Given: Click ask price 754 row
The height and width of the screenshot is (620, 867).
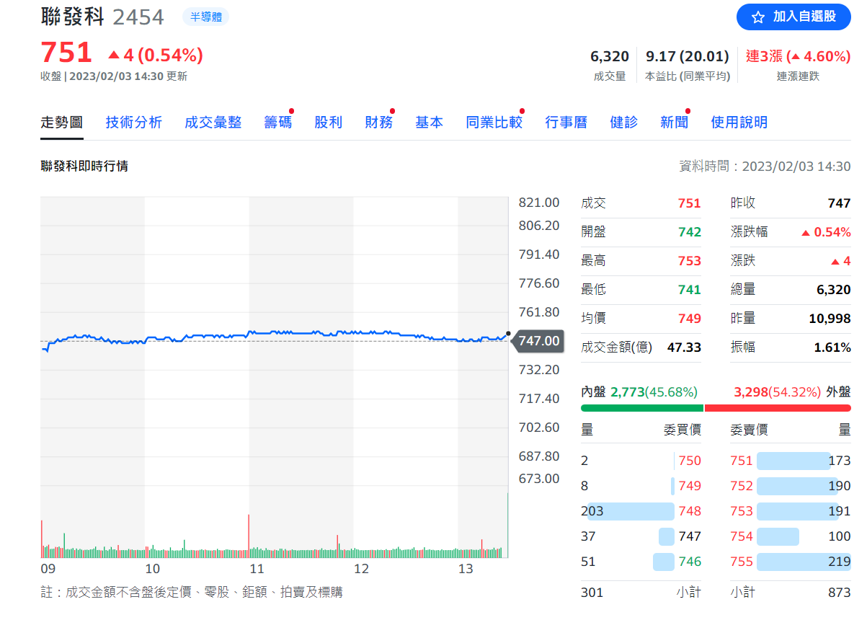Looking at the screenshot, I should tap(791, 536).
